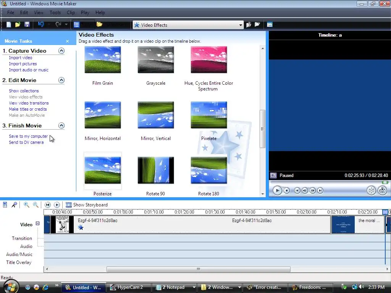Open the Help menu
The width and height of the screenshot is (391, 293).
[x=100, y=13]
